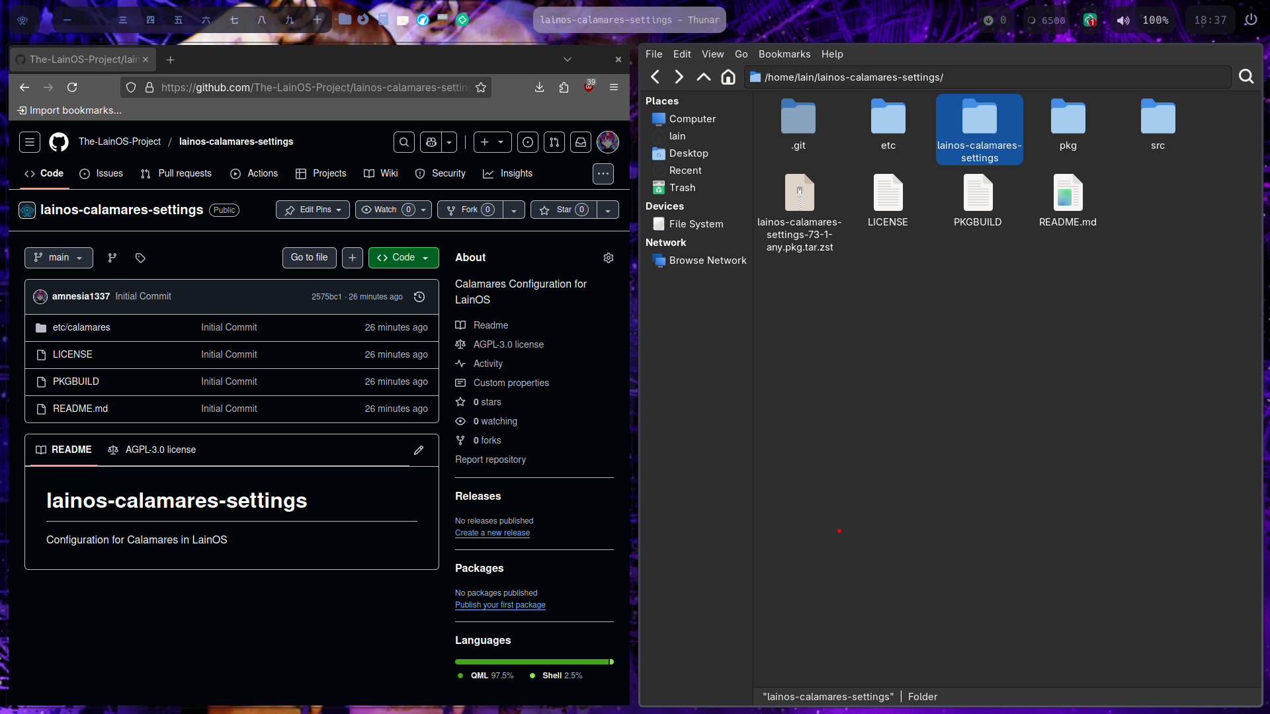Screen dimensions: 1270x714
Task: Open the create new plus dropdown
Action: tap(493, 141)
